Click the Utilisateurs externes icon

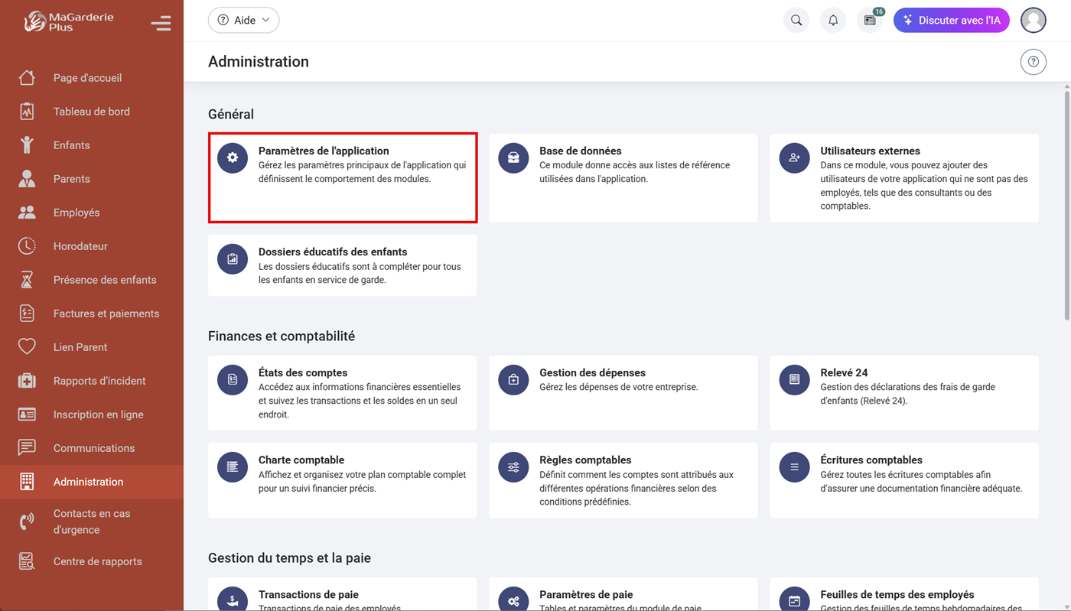pos(794,158)
